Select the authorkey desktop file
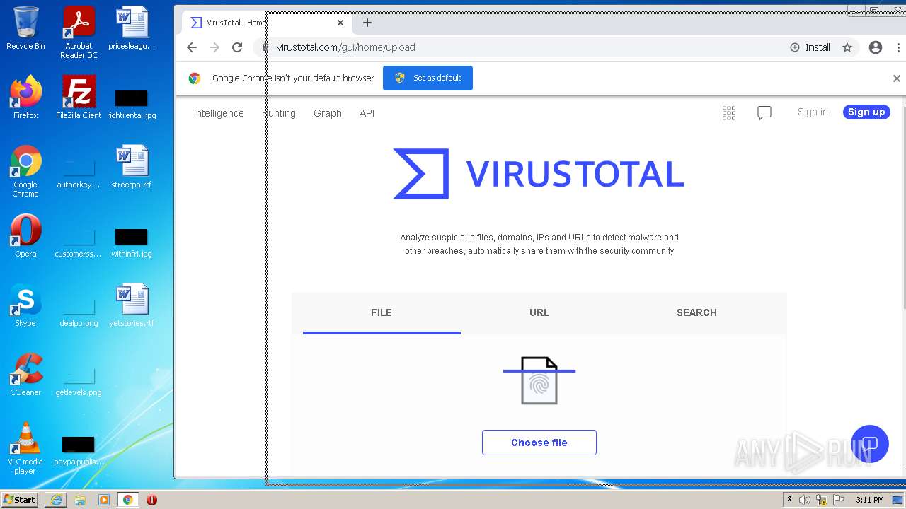The width and height of the screenshot is (906, 509). [x=79, y=172]
